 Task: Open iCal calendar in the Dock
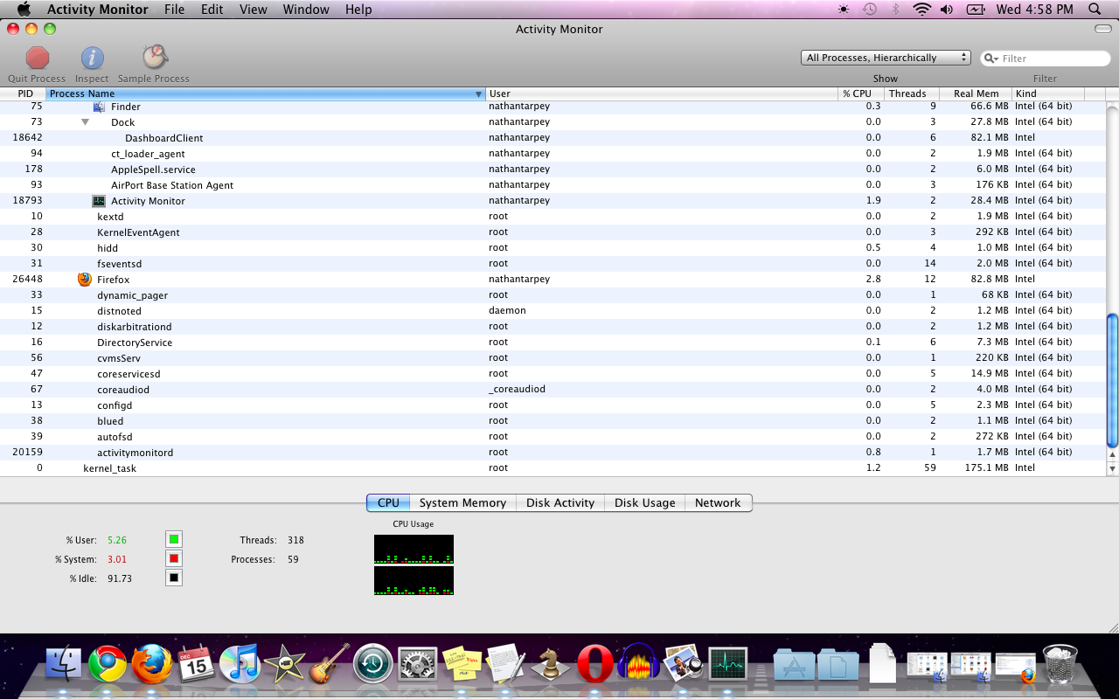click(x=197, y=665)
